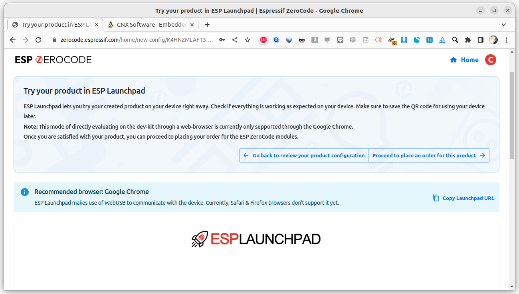Go to Home link
This screenshot has height=294, width=519.
coord(464,60)
